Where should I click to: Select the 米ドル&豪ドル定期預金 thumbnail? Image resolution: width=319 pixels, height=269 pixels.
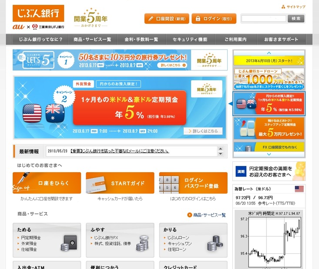269,104
